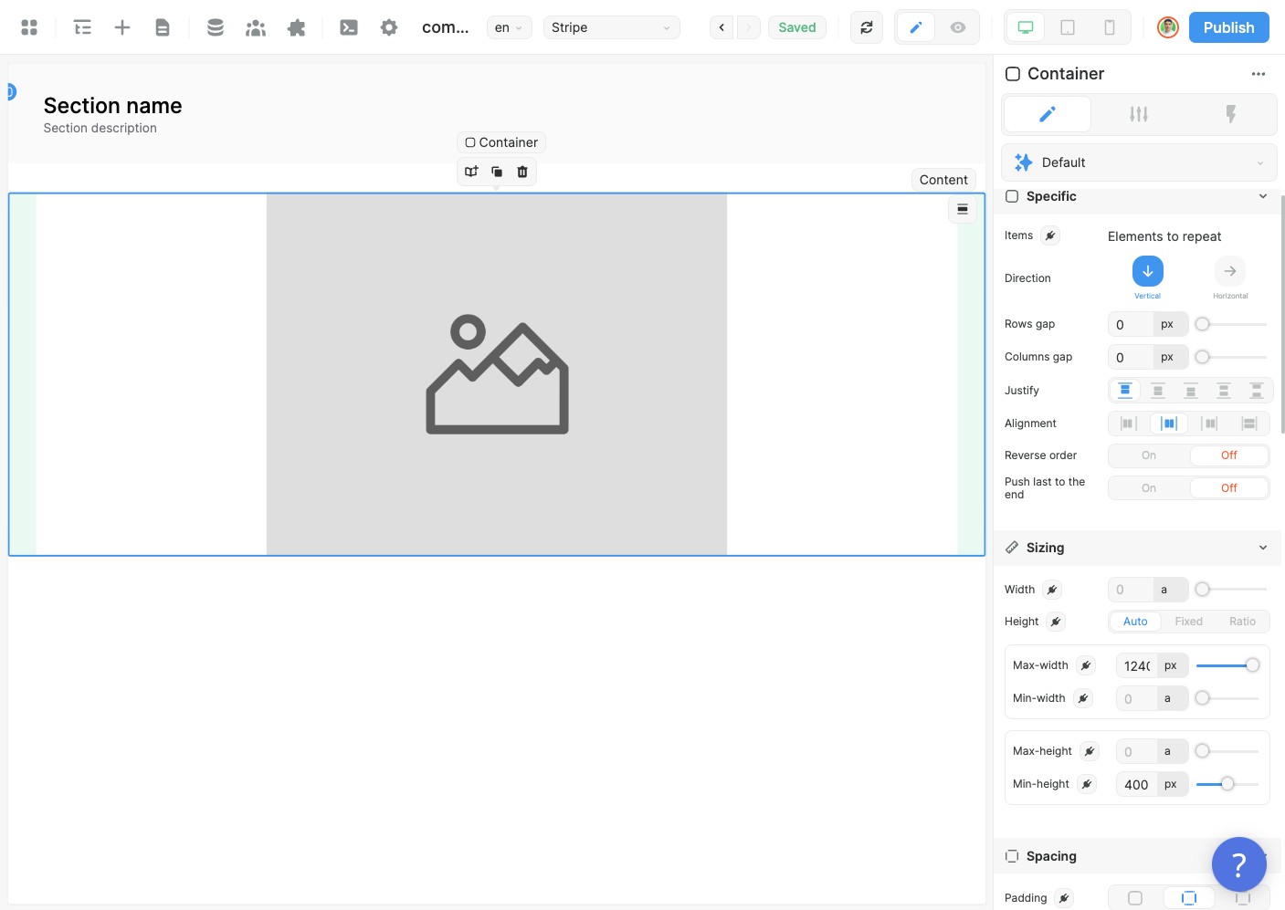Turn Push last to the end On
1285x910 pixels.
pyautogui.click(x=1148, y=488)
